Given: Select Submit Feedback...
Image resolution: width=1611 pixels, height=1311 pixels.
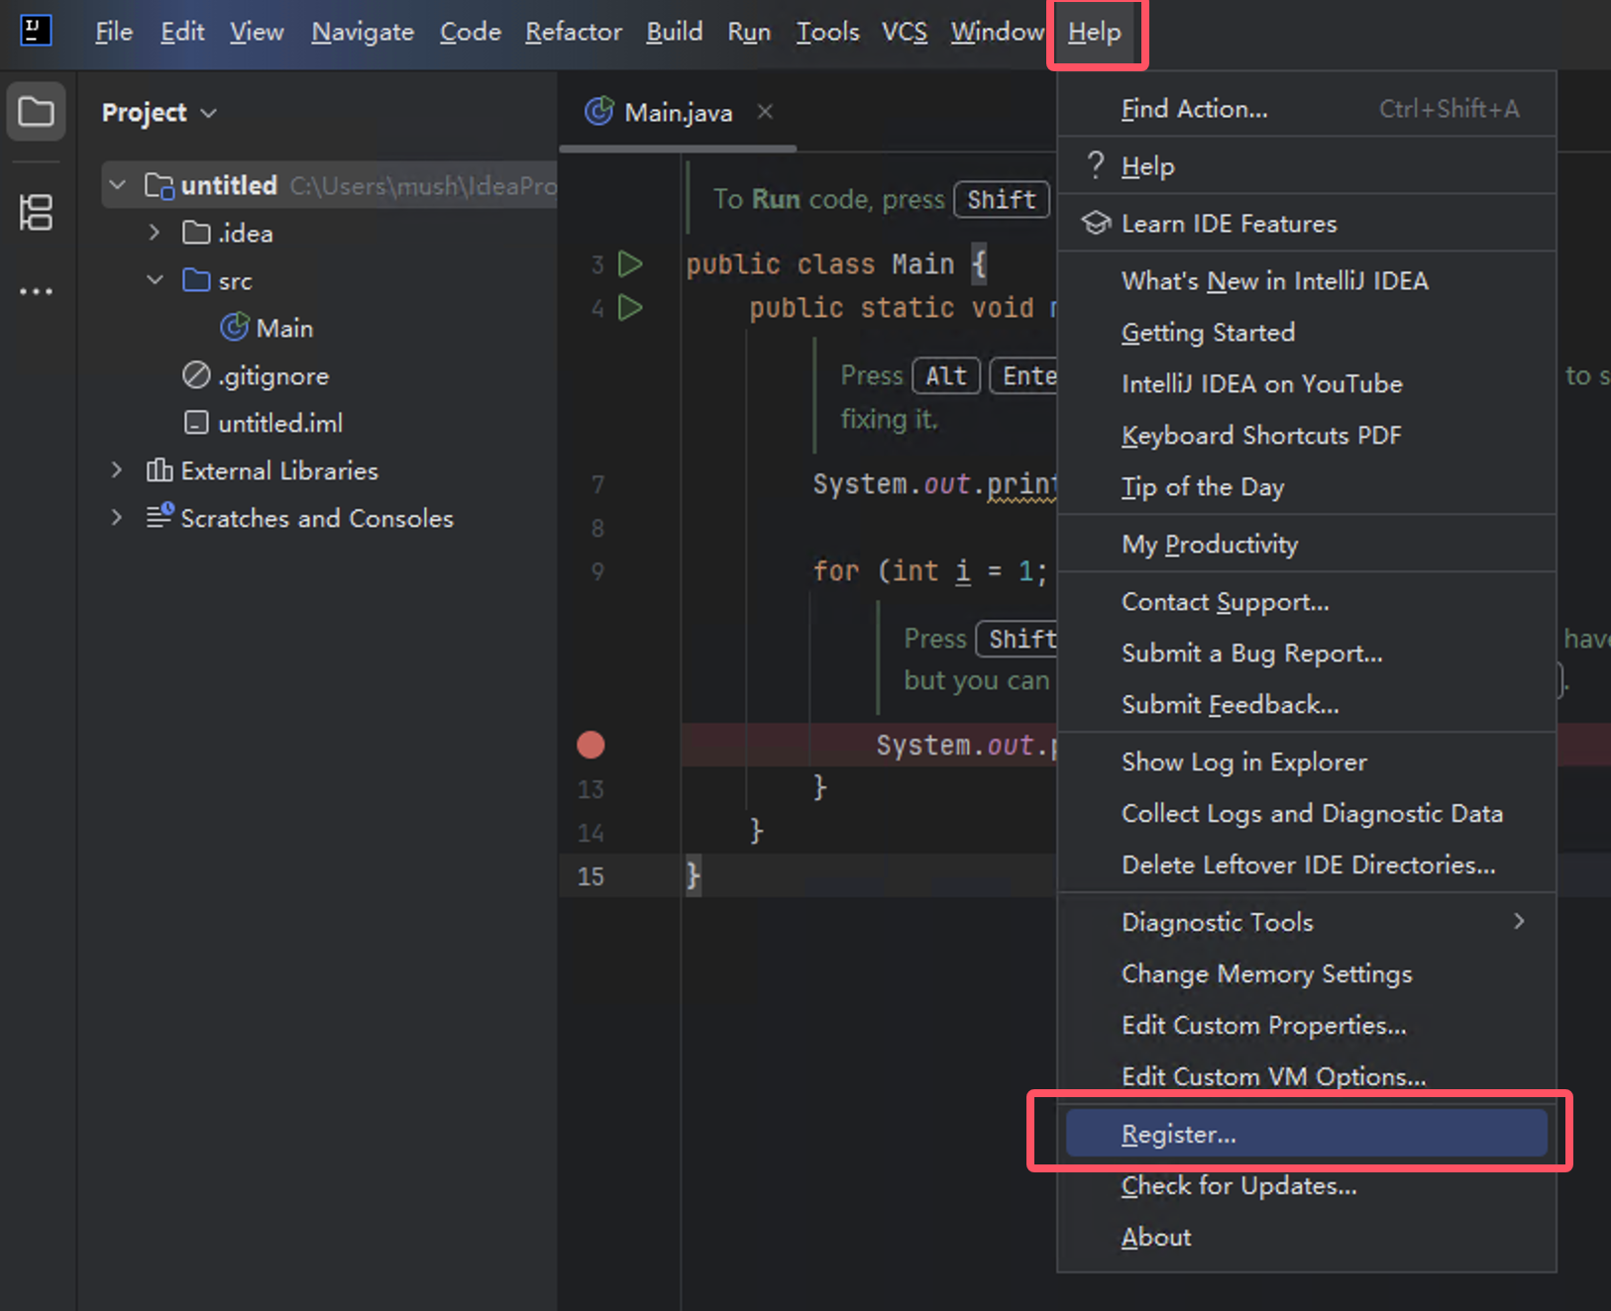Looking at the screenshot, I should click(1307, 704).
